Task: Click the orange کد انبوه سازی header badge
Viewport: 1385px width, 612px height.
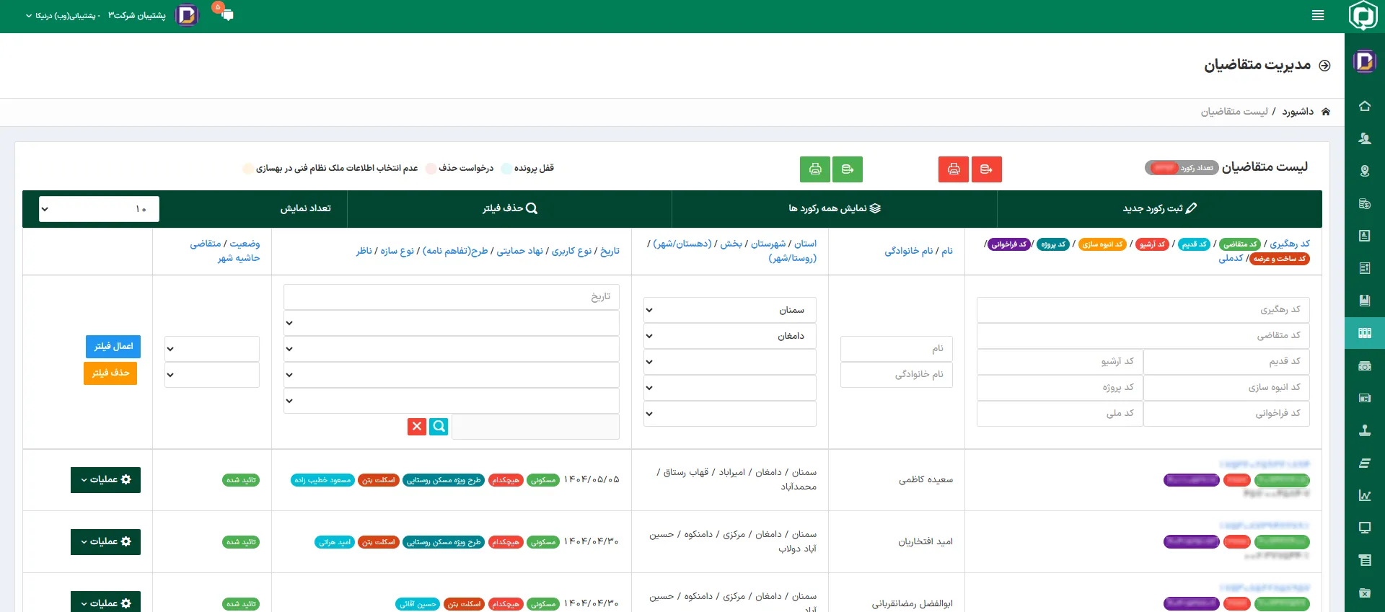Action: pos(1102,244)
